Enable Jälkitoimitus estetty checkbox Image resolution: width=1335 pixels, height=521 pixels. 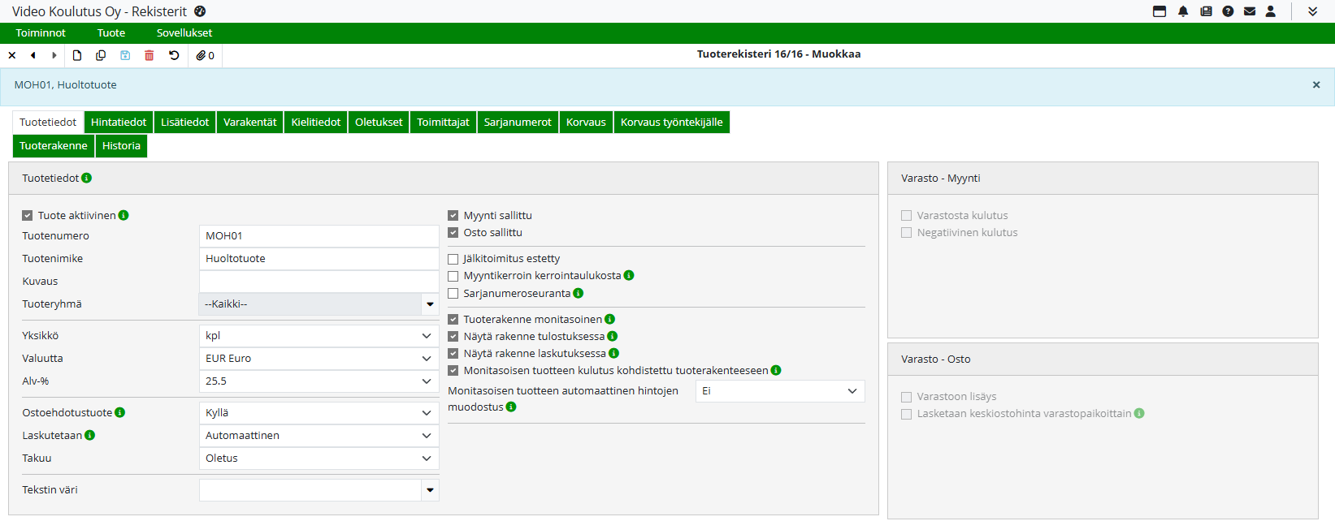[x=453, y=259]
